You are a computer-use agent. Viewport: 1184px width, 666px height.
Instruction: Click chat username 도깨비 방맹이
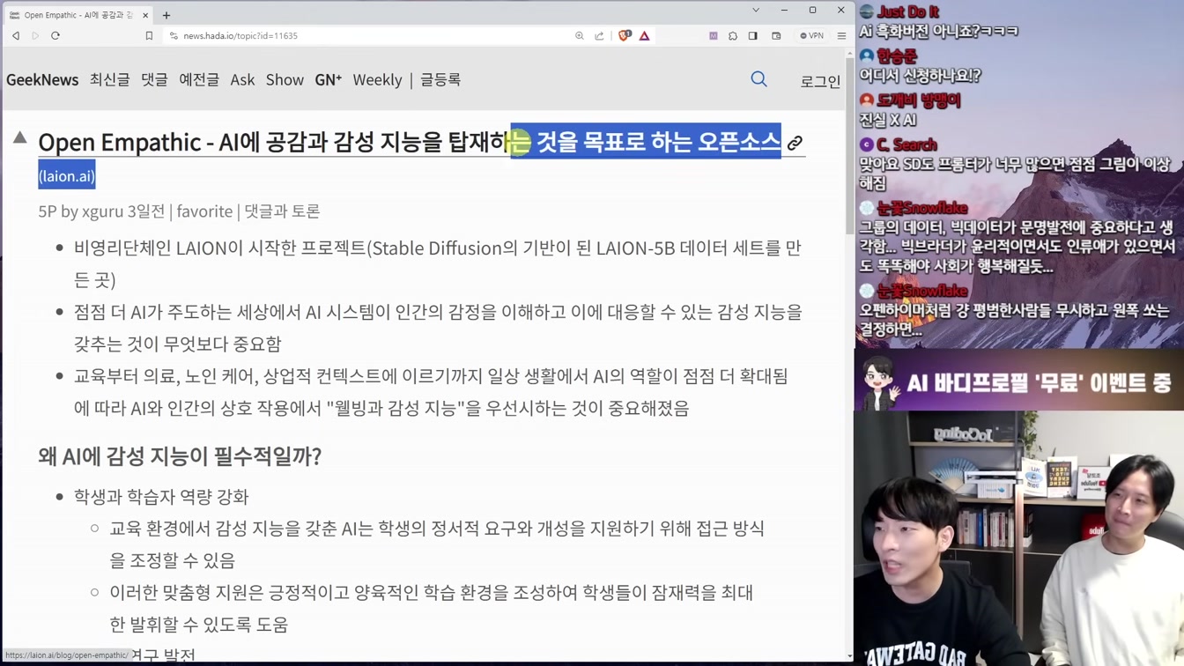click(x=919, y=100)
